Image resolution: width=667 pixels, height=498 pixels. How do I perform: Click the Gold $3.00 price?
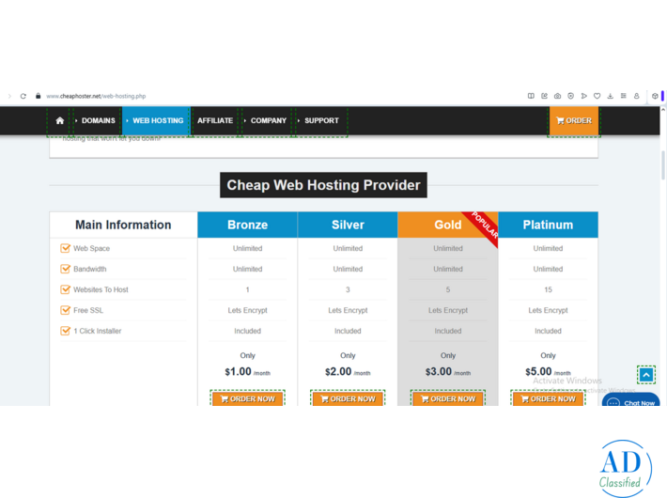pos(438,371)
